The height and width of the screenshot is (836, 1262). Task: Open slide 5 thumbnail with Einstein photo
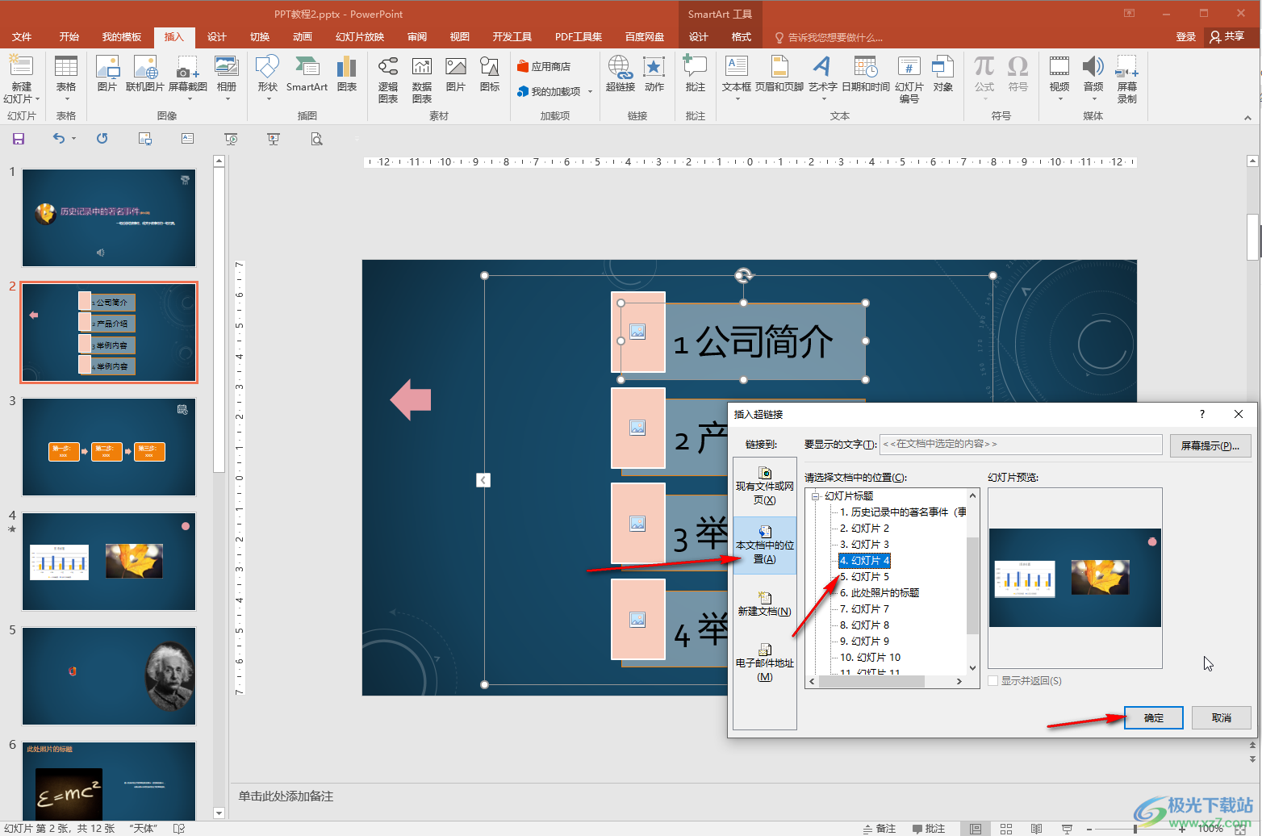tap(109, 676)
